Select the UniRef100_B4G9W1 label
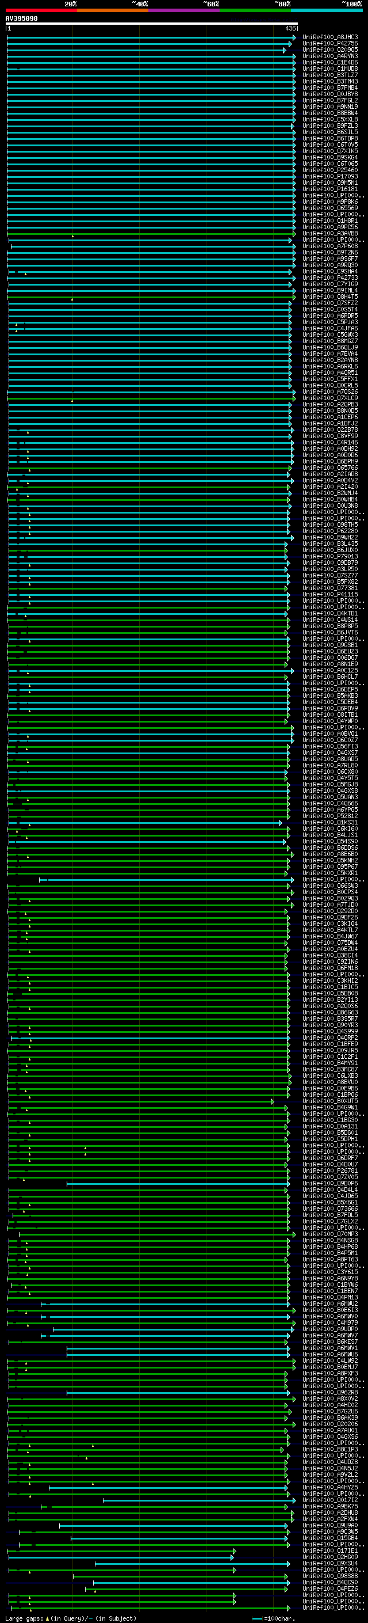Image resolution: width=368 pixels, height=1623 pixels. click(330, 1107)
